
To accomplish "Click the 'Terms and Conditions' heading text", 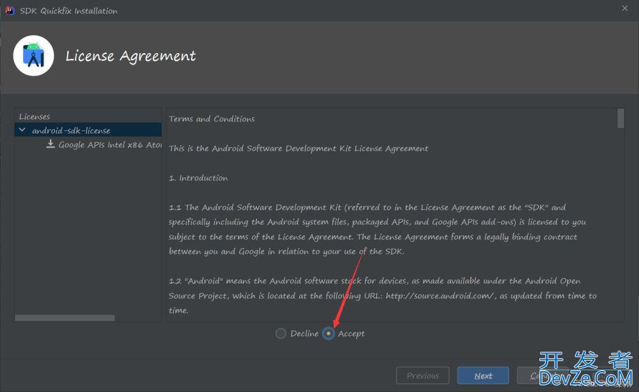I will coord(212,119).
